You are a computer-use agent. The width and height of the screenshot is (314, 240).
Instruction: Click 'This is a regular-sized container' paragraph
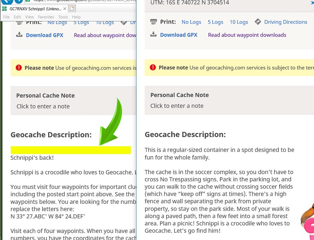click(x=219, y=154)
